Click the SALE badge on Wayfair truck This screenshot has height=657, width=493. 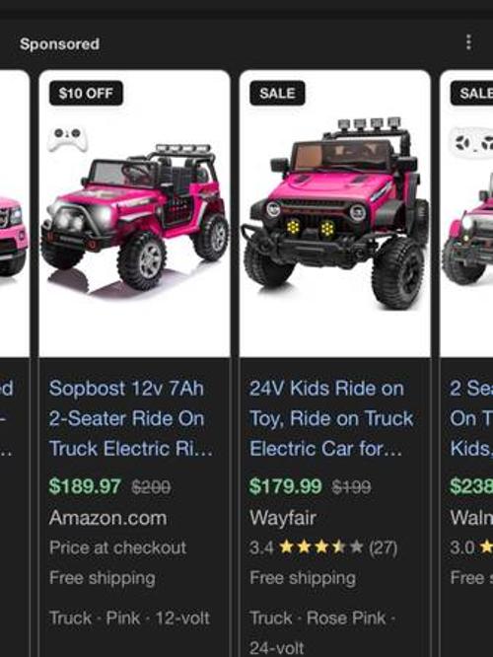pyautogui.click(x=277, y=93)
